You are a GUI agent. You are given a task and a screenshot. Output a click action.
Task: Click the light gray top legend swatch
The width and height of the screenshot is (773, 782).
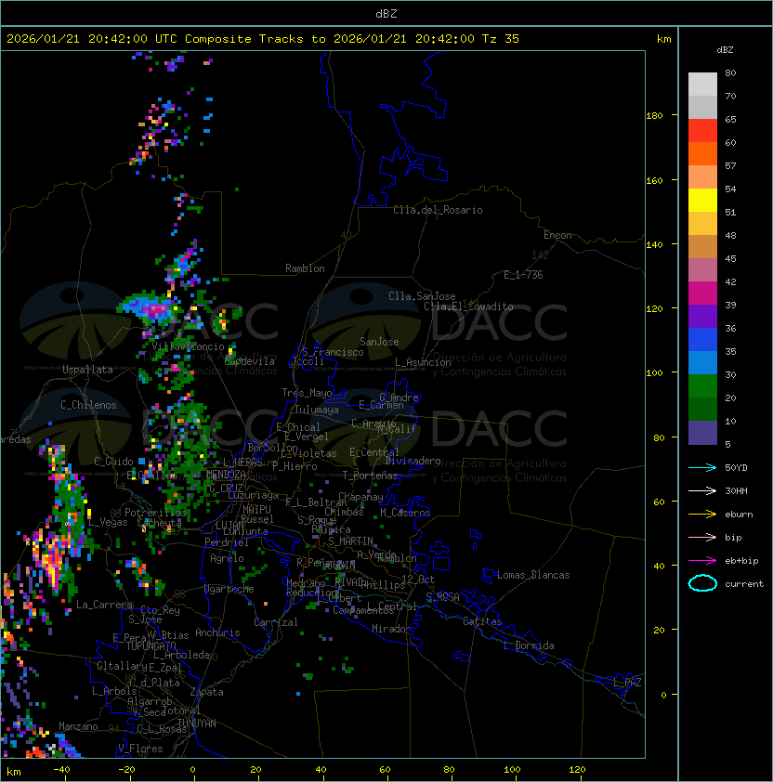(702, 84)
